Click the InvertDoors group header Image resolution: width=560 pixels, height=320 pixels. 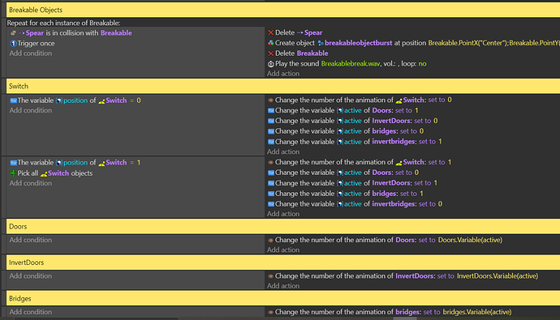tap(283, 262)
